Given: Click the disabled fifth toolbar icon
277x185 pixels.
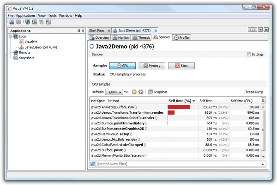Looking at the screenshot, I should [x=42, y=22].
